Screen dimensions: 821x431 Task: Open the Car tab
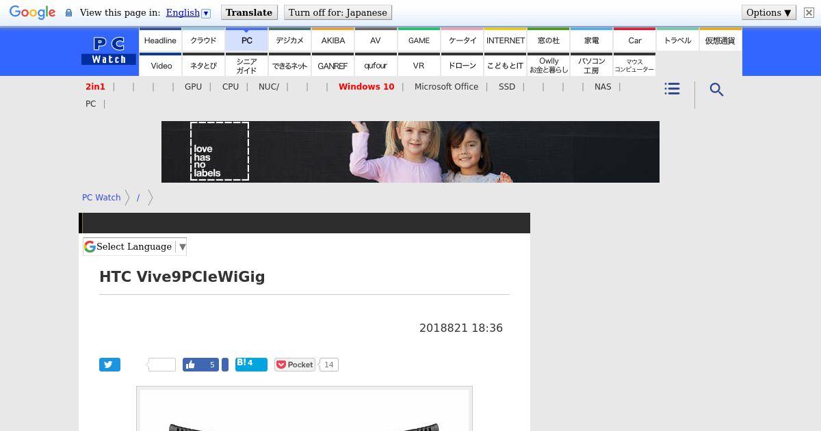pyautogui.click(x=635, y=40)
